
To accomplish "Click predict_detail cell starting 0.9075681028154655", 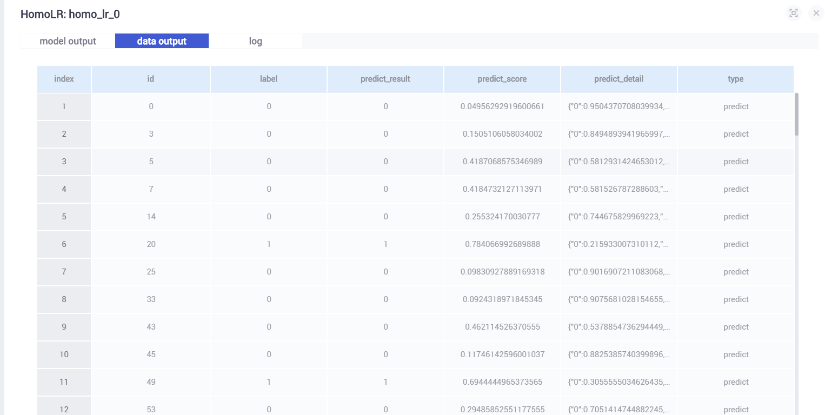I will (x=619, y=299).
